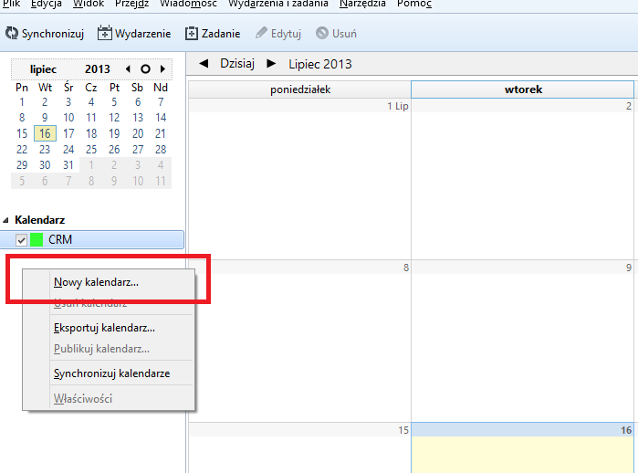Collapse the Kalendarz list section
Viewport: 638px width, 473px height.
7,220
